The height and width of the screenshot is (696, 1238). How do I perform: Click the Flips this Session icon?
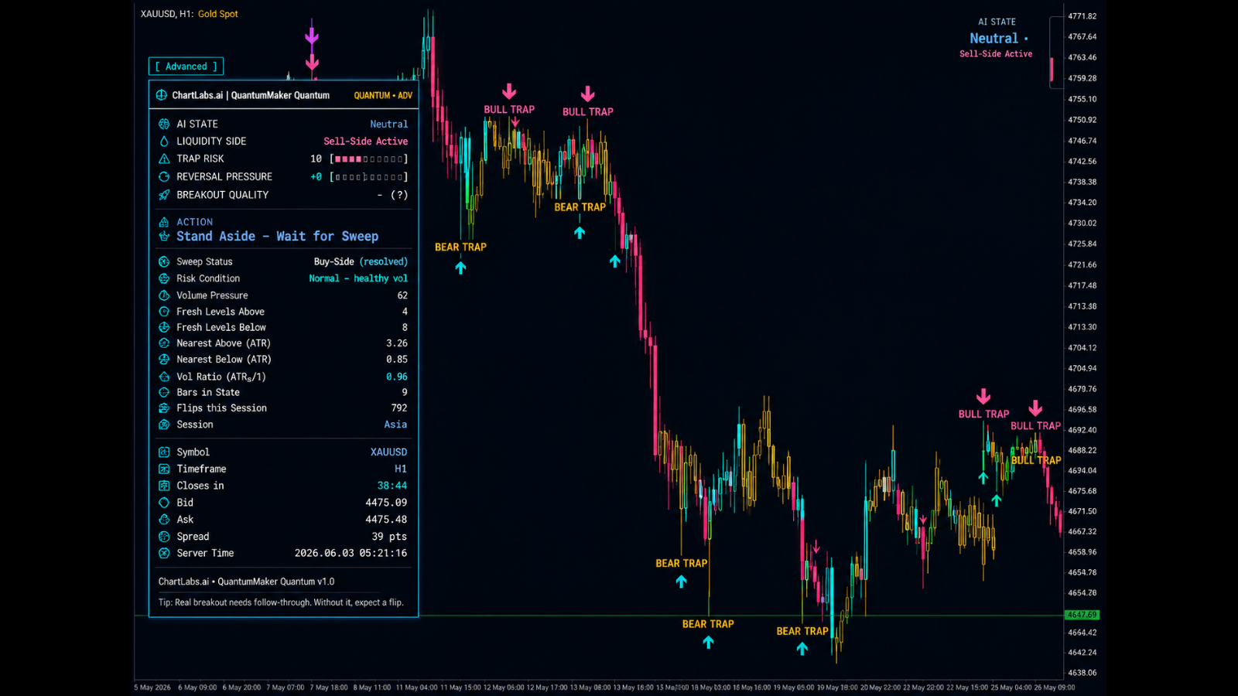coord(164,408)
